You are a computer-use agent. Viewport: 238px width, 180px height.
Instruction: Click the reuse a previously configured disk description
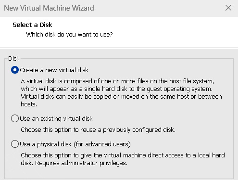[98, 130]
